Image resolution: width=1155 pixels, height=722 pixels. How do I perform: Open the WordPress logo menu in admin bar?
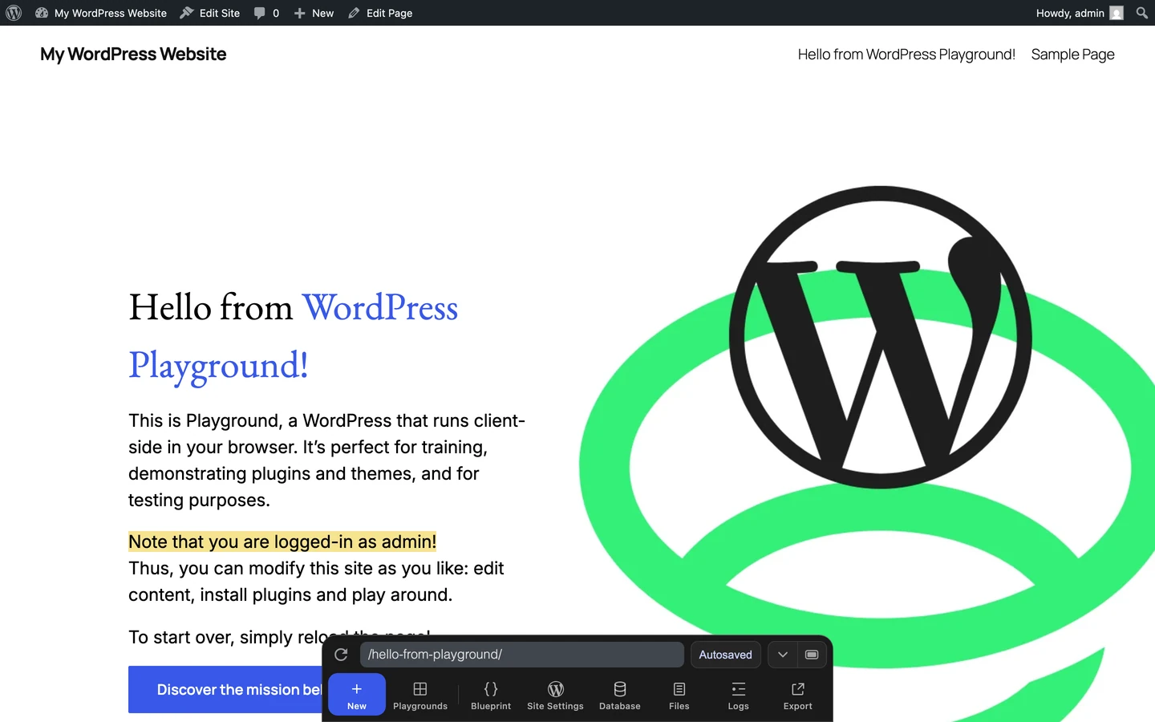[14, 13]
